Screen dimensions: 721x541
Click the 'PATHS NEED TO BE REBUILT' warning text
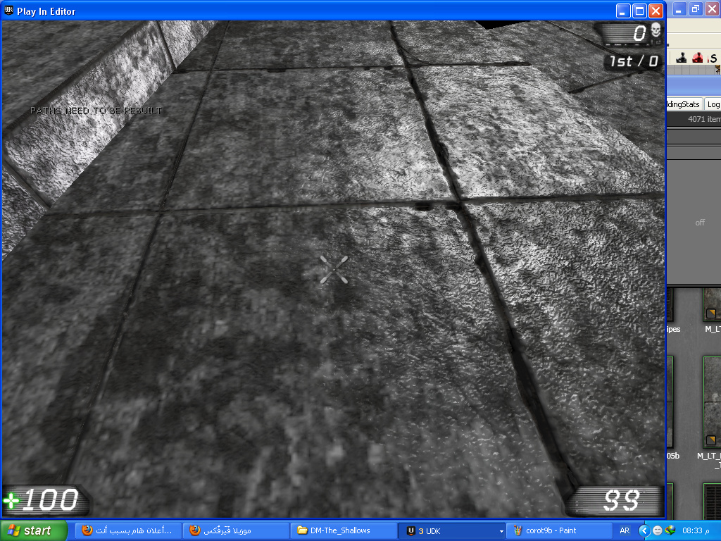point(96,111)
